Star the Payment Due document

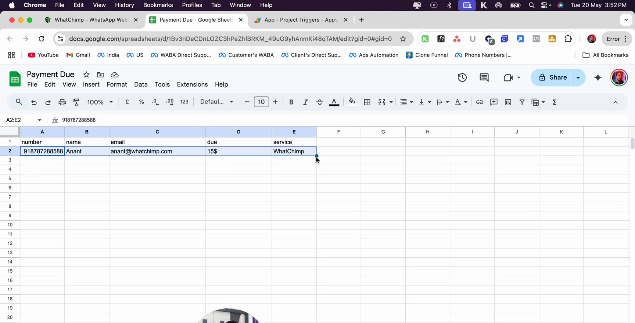(x=86, y=75)
